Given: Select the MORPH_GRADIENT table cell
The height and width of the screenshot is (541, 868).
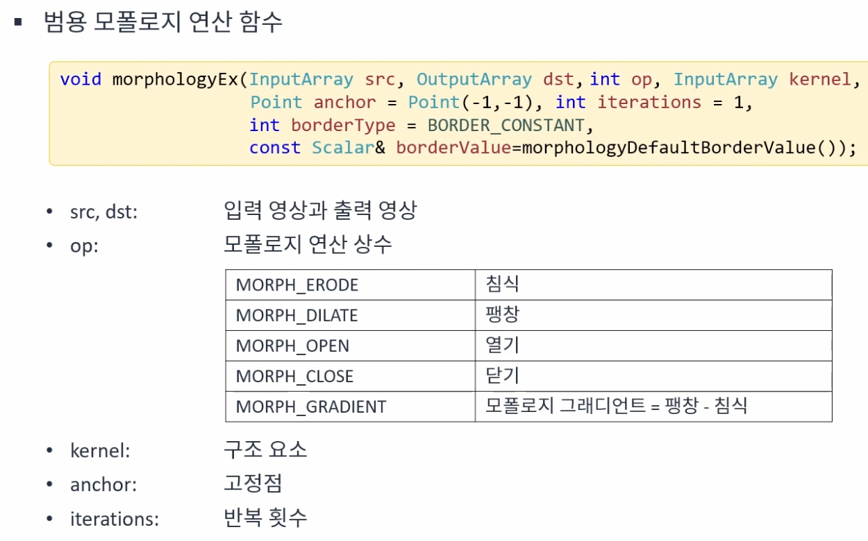Looking at the screenshot, I should pyautogui.click(x=350, y=406).
